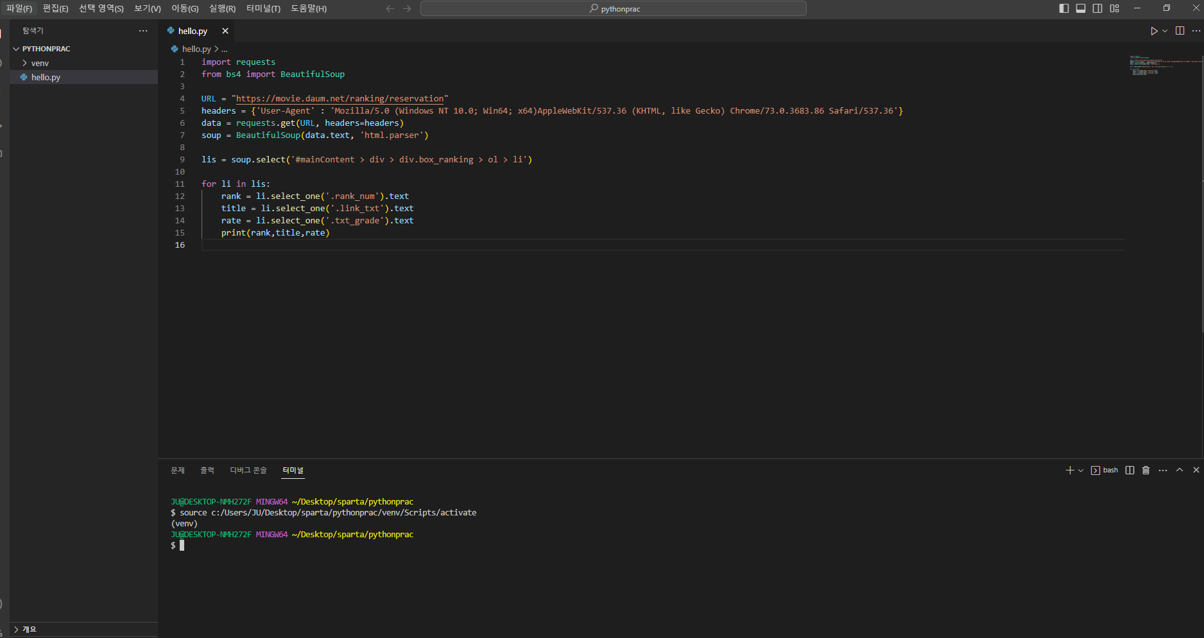This screenshot has height=638, width=1204.
Task: Click the breadcrumb ellipsis symbol item
Action: tap(224, 49)
